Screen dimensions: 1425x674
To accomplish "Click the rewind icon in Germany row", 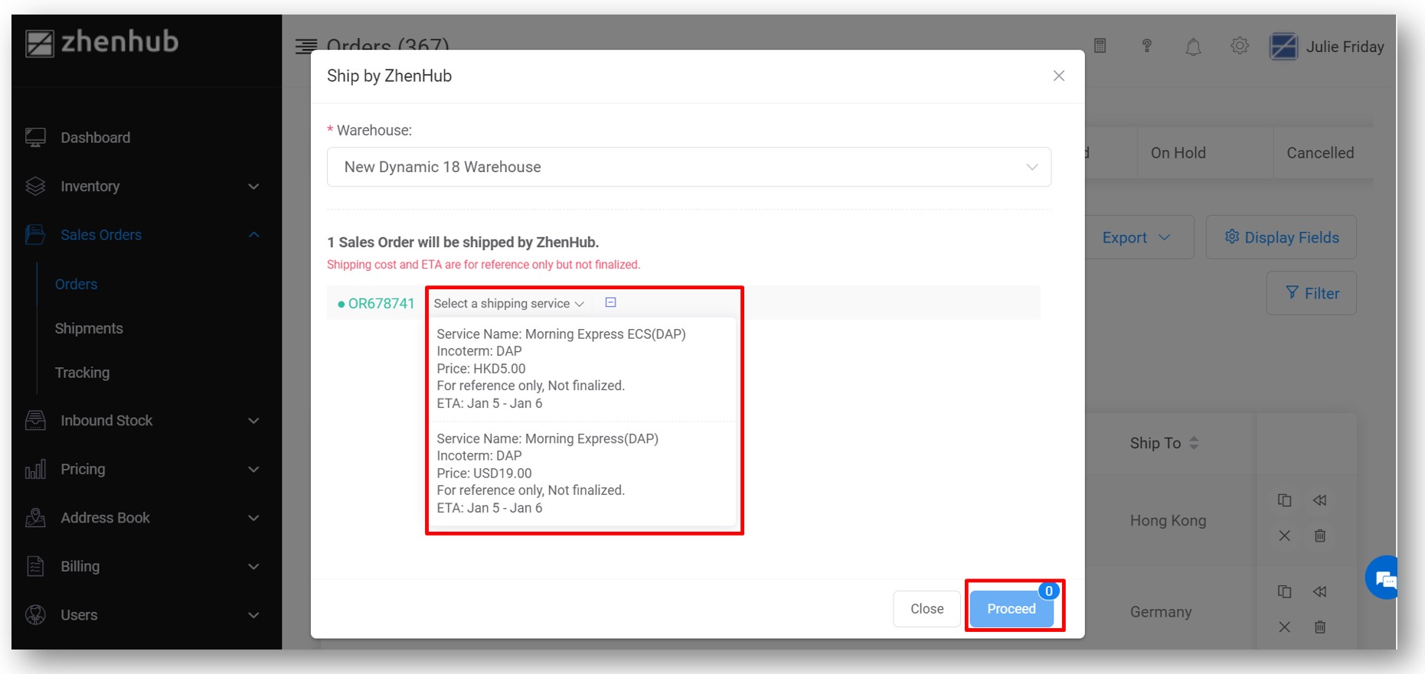I will pyautogui.click(x=1320, y=591).
